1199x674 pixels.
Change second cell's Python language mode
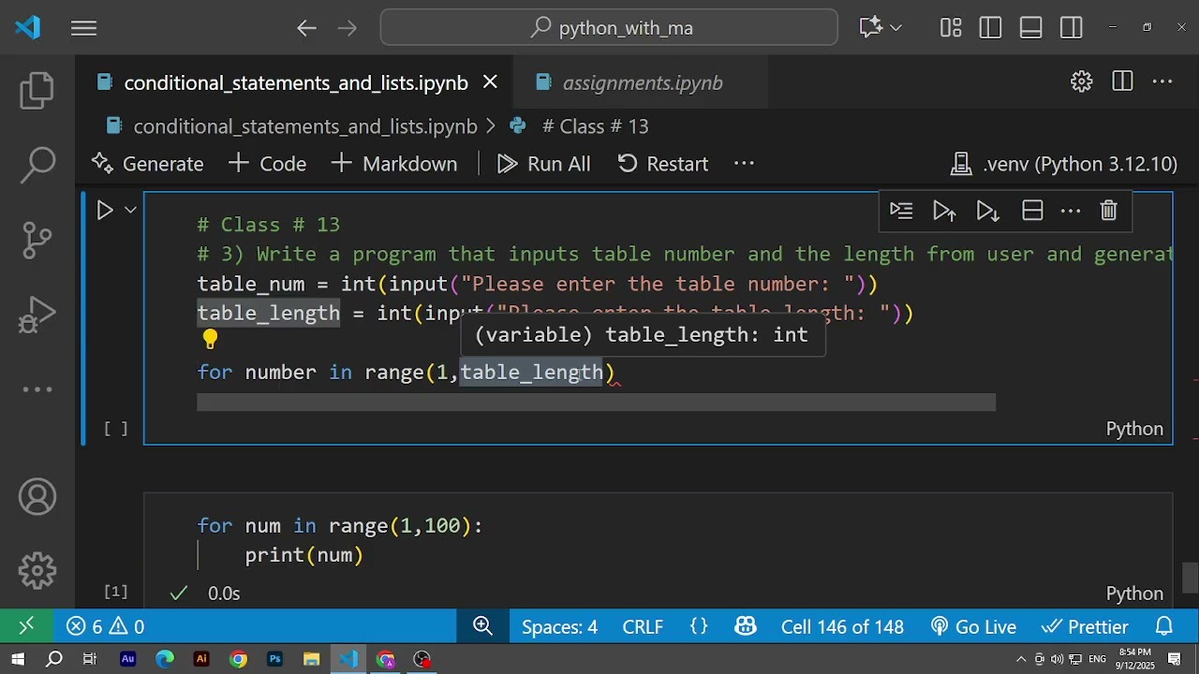click(1134, 593)
